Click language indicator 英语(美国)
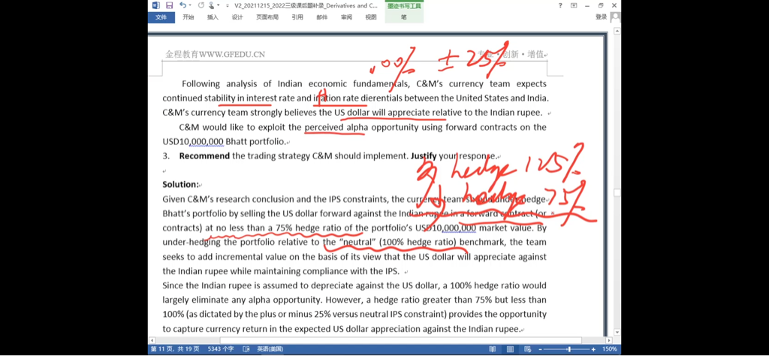769x356 pixels. (270, 349)
